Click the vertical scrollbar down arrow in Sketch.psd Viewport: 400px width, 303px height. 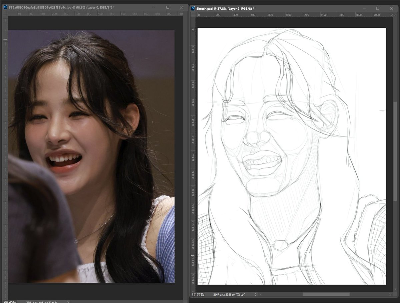point(395,289)
